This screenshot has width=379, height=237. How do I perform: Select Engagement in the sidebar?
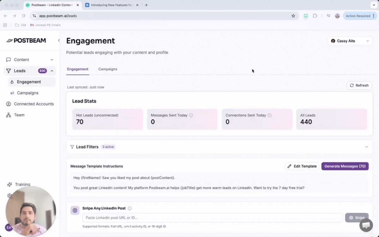(x=32, y=82)
